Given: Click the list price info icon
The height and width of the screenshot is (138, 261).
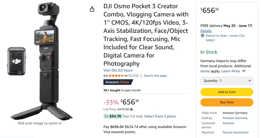Looking at the screenshot, I should click(131, 109).
